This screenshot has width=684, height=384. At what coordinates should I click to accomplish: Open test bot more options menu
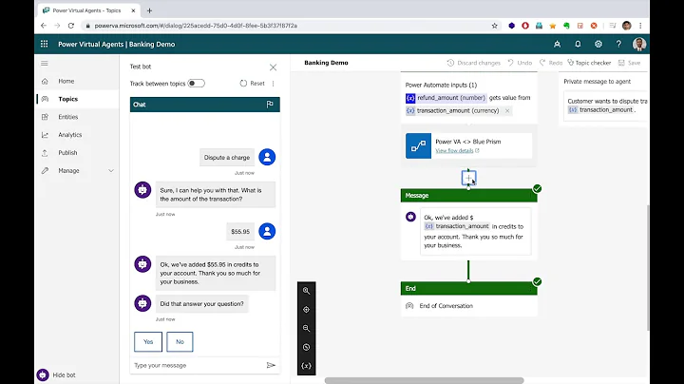click(x=274, y=84)
